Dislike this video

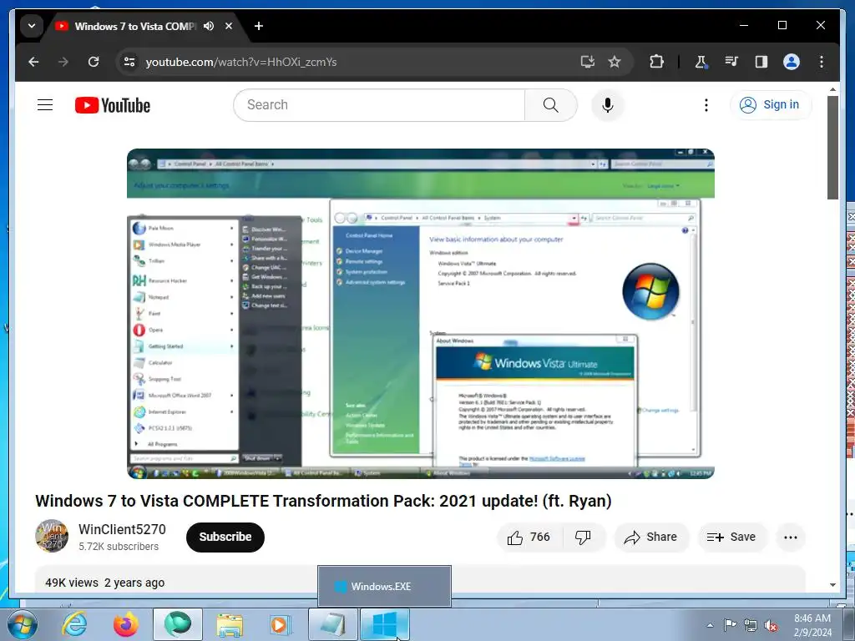[x=583, y=538]
